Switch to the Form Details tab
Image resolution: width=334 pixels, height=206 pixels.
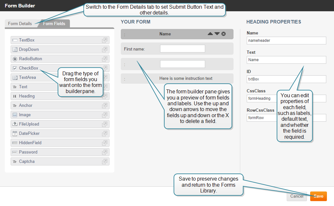pos(20,23)
